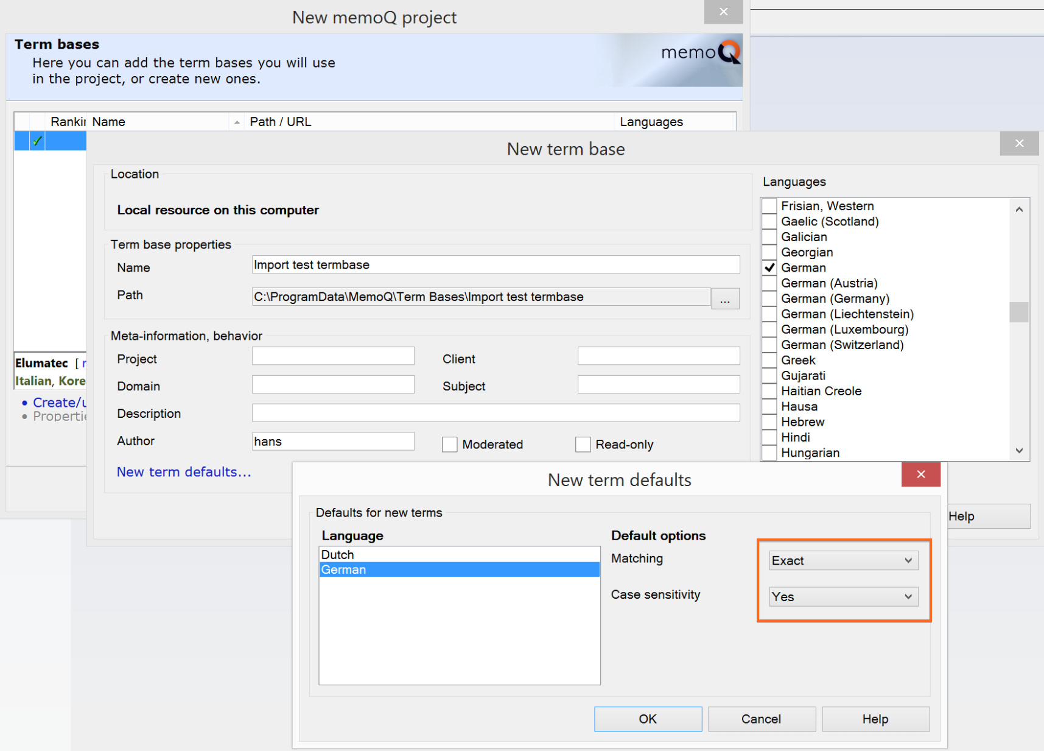Close the New term base dialog
Viewport: 1044px width, 751px height.
coord(1019,144)
